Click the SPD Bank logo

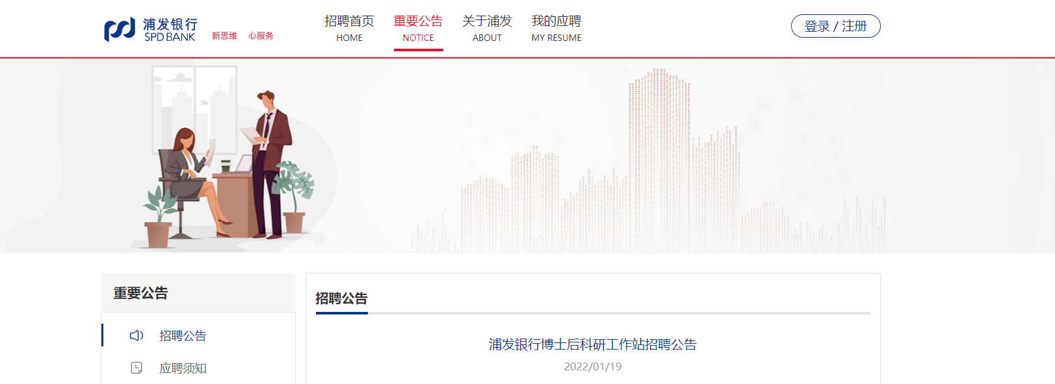[x=151, y=29]
